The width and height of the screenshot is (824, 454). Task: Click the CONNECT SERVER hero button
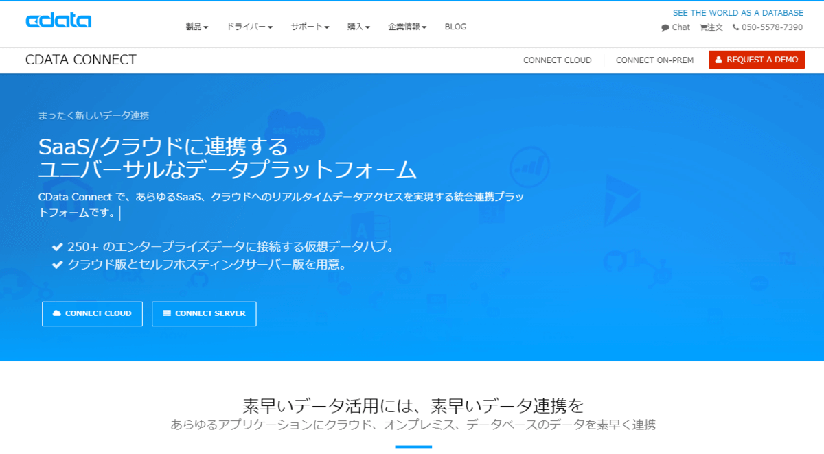tap(204, 314)
